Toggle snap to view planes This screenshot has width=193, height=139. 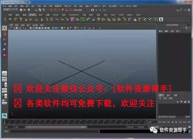67,10
